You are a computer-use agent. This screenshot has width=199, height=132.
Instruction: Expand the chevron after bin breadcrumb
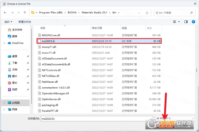119,13
